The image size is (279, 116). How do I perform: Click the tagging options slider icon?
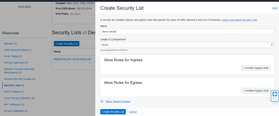pos(102,101)
